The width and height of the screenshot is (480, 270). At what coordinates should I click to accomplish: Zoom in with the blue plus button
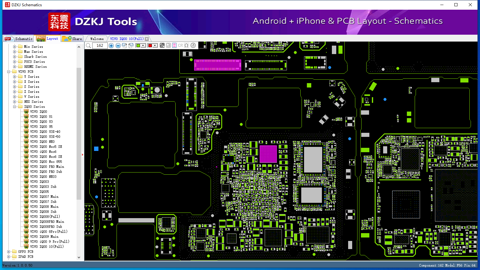coord(111,46)
